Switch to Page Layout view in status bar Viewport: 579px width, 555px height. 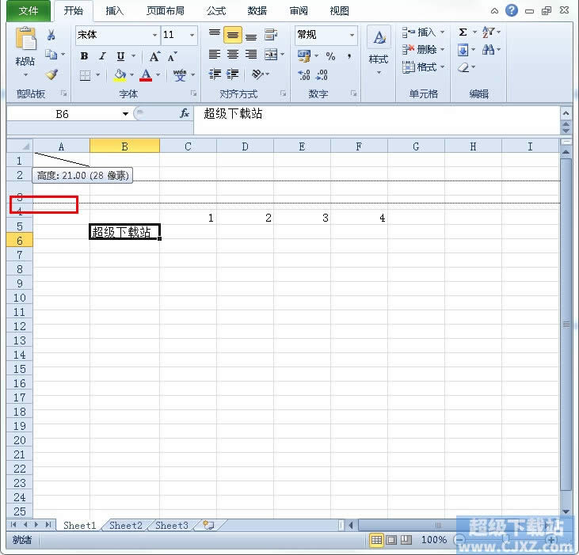pyautogui.click(x=391, y=540)
